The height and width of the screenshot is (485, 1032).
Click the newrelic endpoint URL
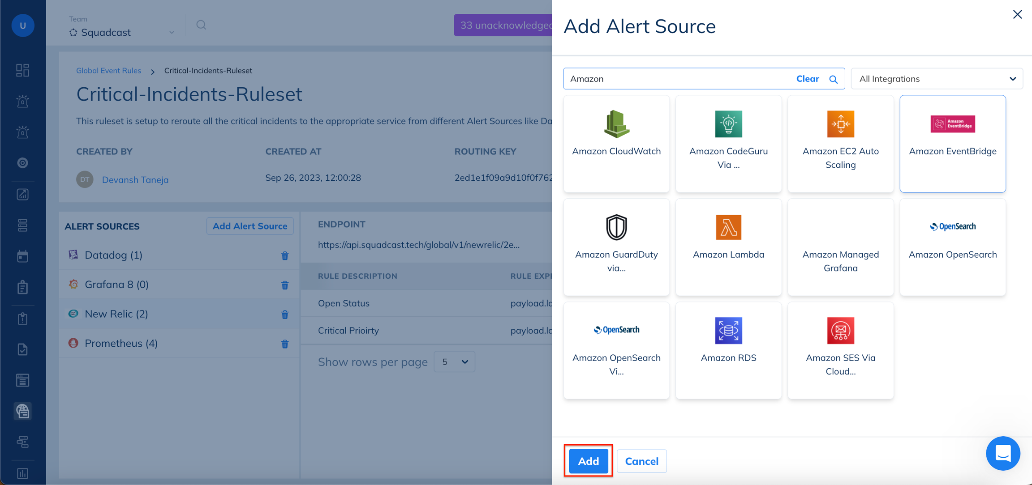419,245
